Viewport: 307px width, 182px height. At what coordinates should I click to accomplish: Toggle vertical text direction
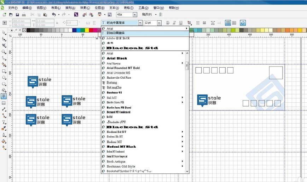pyautogui.click(x=234, y=23)
